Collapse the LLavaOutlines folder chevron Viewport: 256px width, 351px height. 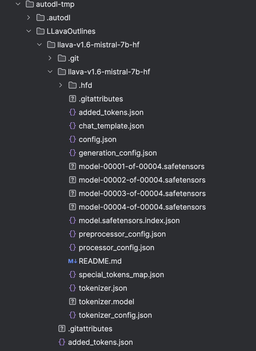pos(29,31)
